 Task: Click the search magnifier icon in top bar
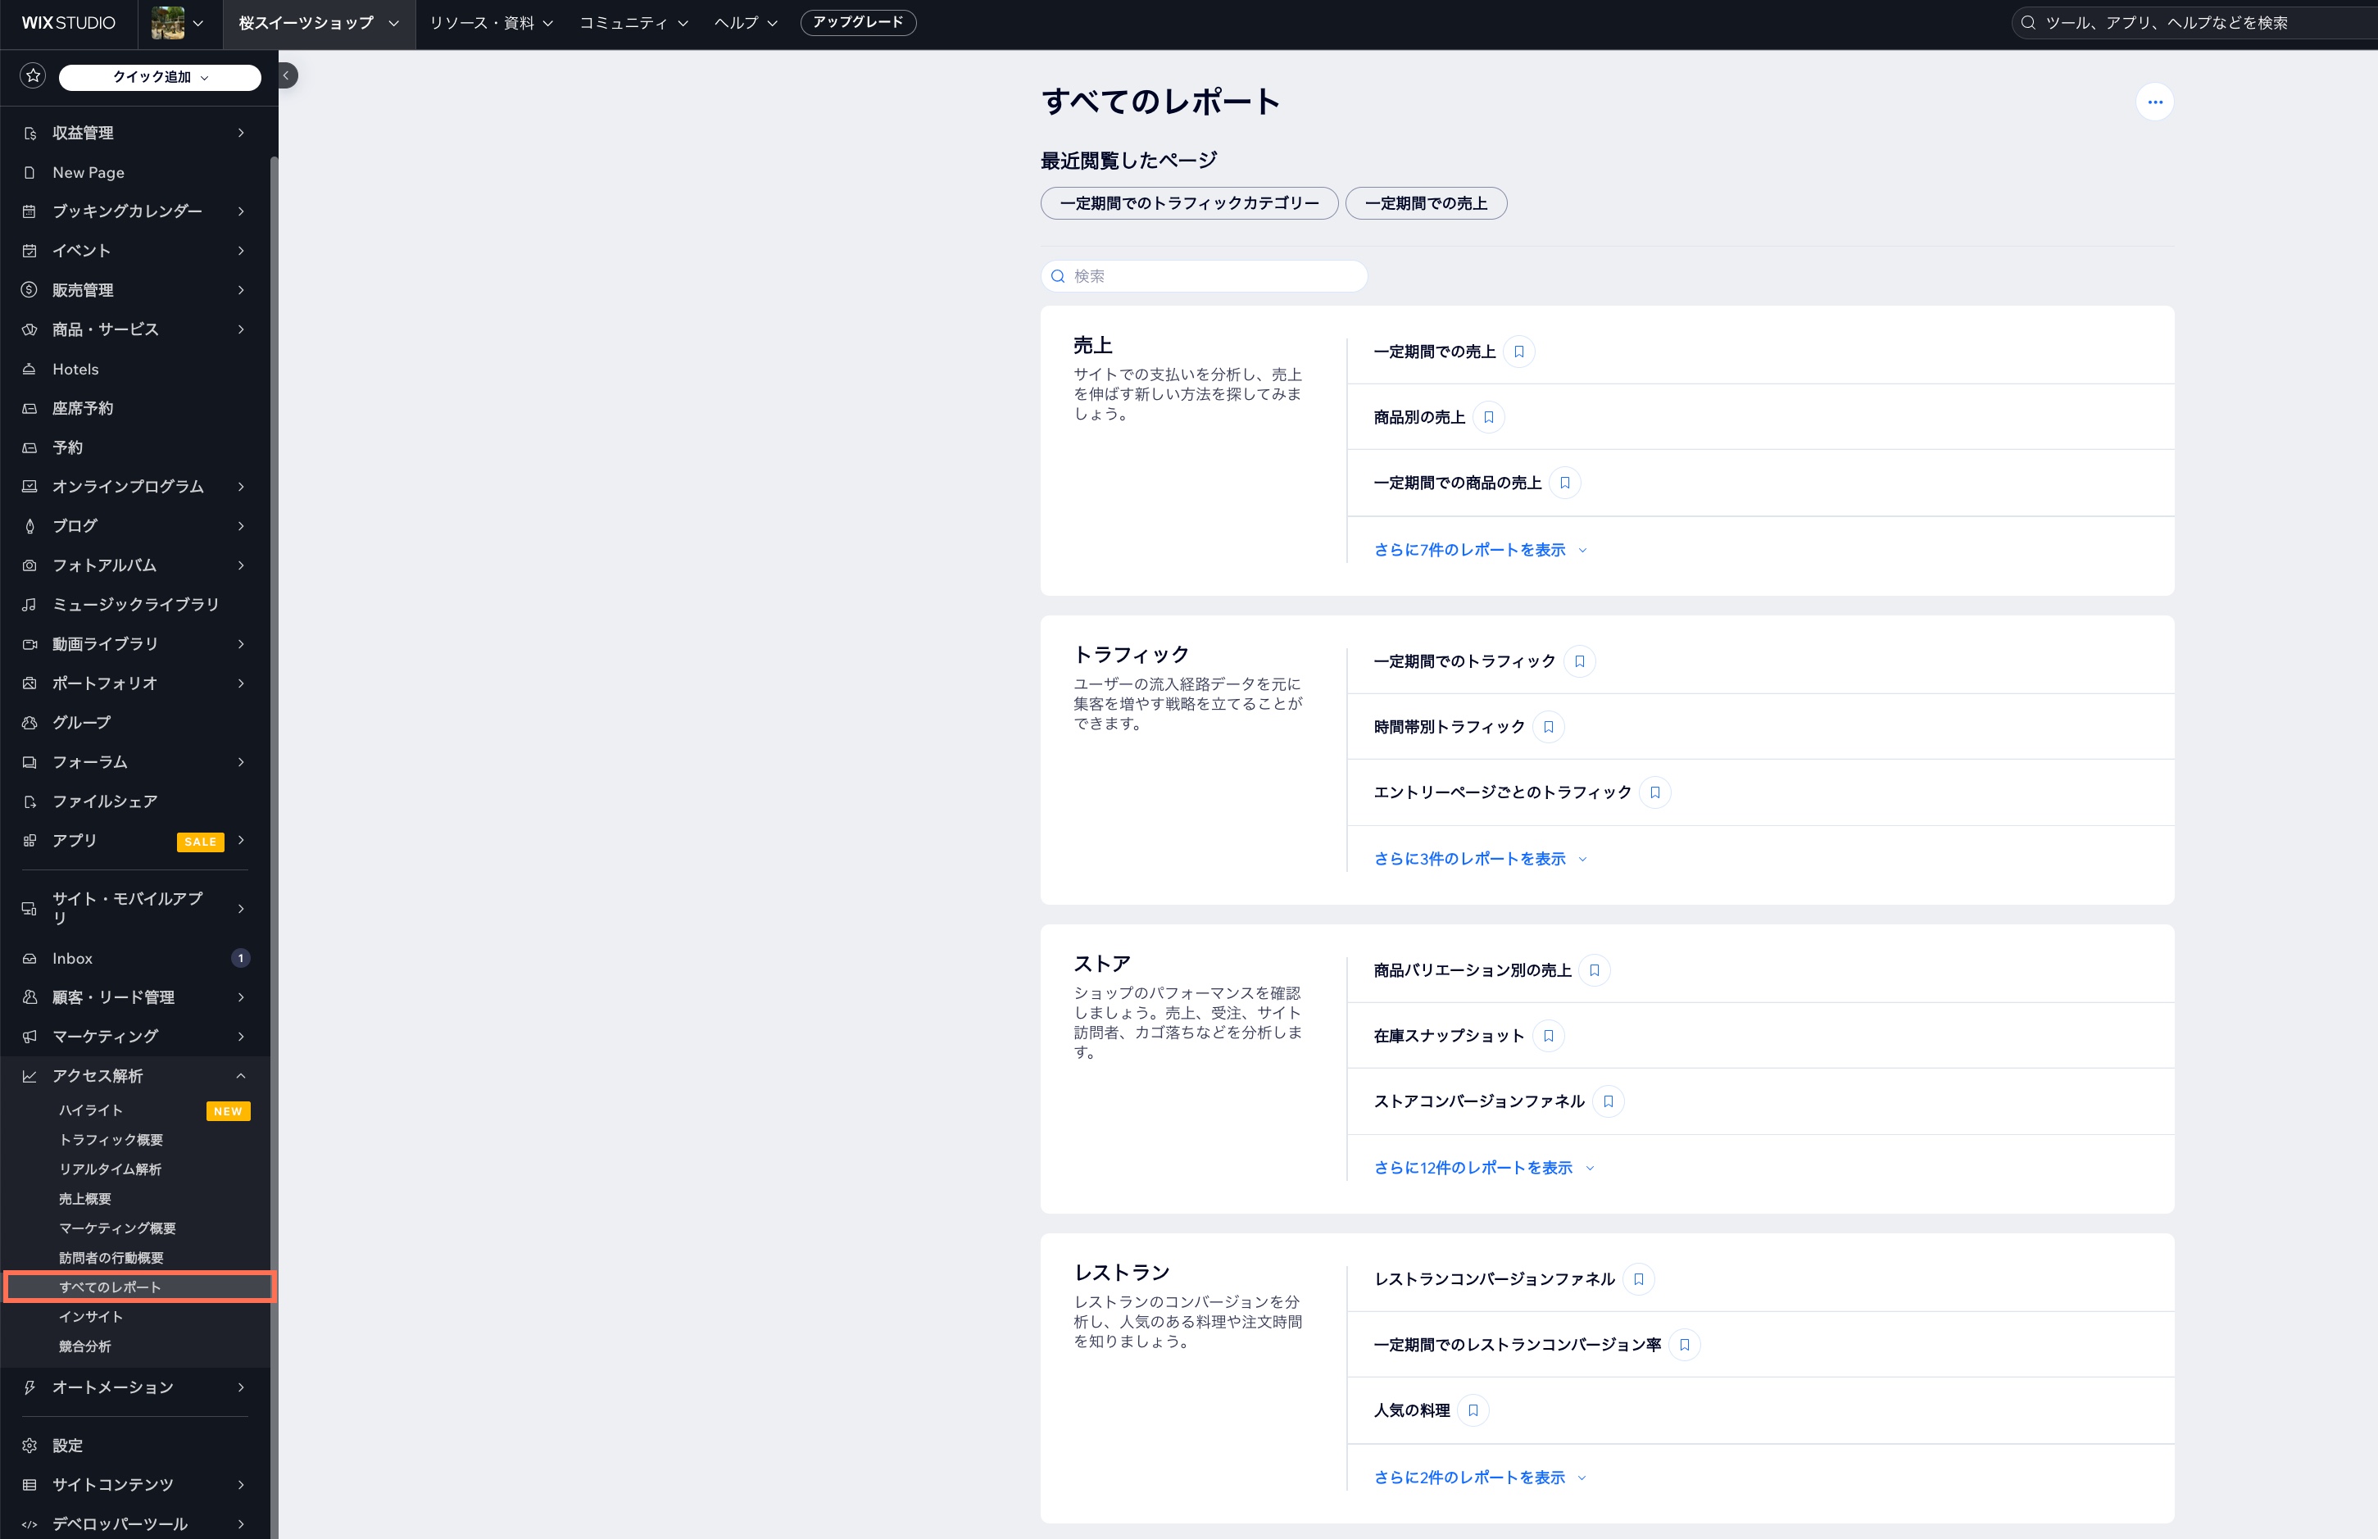click(x=2028, y=23)
